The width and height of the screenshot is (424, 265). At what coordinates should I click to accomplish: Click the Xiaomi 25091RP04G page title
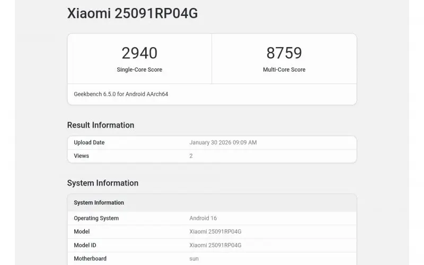(132, 13)
